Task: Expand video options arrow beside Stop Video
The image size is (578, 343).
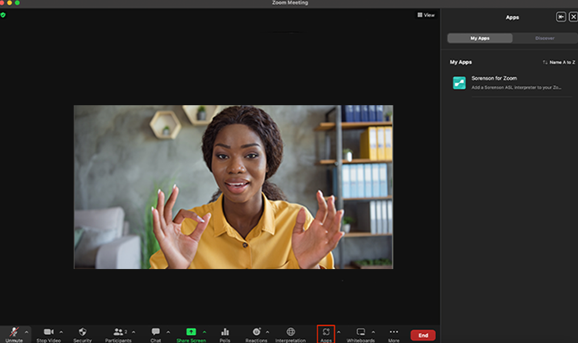Action: coord(61,332)
